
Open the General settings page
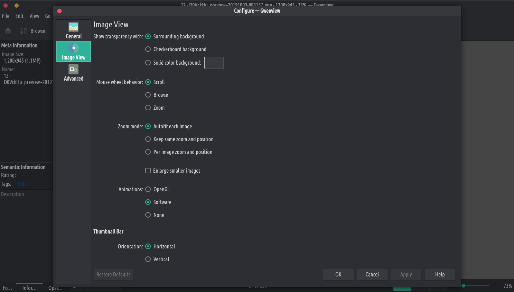tap(74, 30)
